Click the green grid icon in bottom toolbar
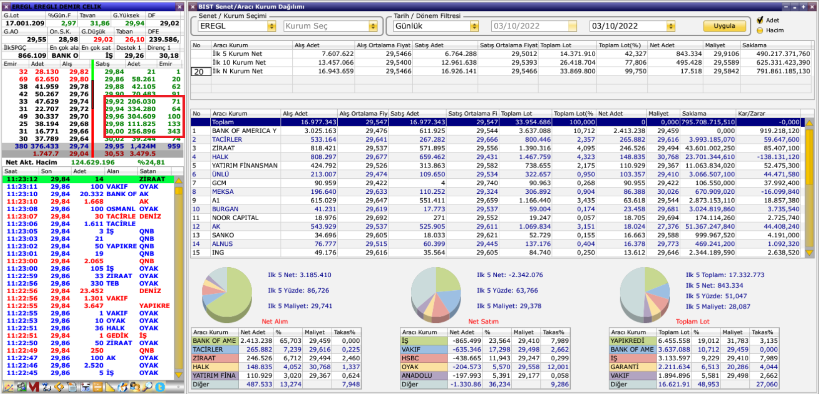Screen dimensions: 819x394 (22, 387)
